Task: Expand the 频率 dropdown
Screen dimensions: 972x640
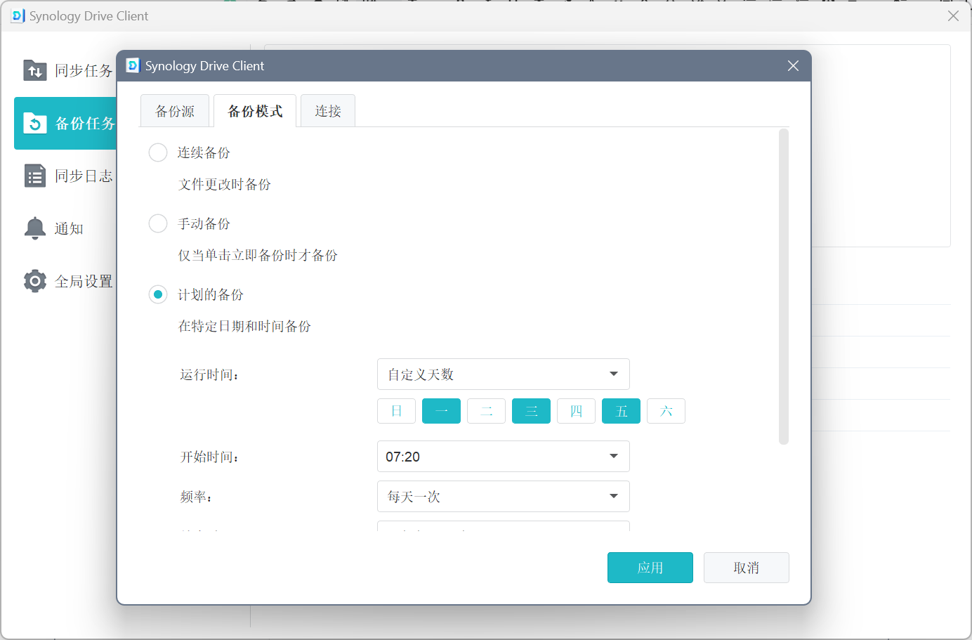Action: pos(503,497)
